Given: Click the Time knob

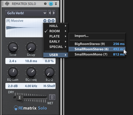Looking at the screenshot, I should [x=13, y=47].
